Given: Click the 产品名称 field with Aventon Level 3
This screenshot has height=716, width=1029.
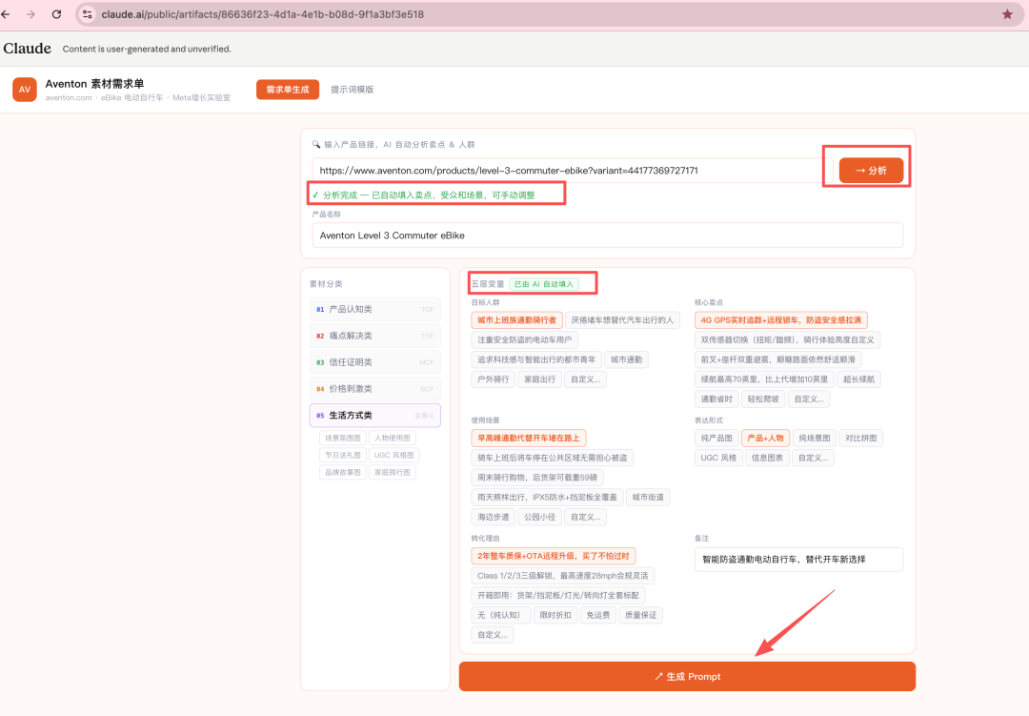Looking at the screenshot, I should [607, 235].
